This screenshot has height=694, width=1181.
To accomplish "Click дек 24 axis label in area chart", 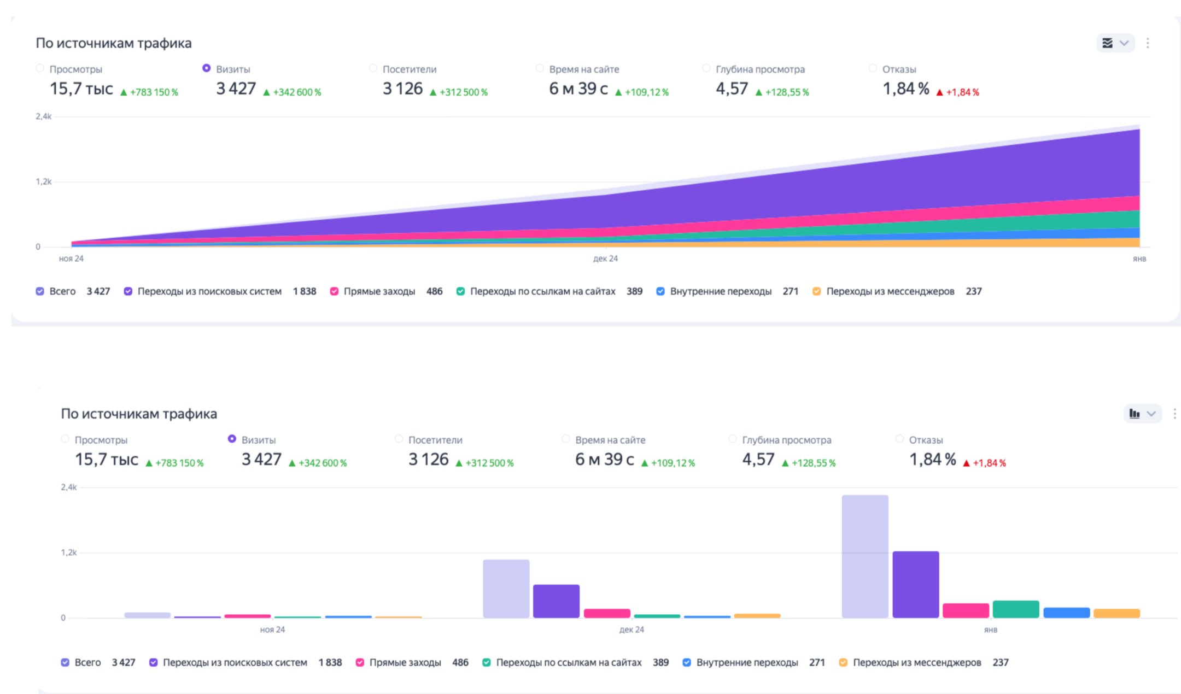I will coord(605,258).
